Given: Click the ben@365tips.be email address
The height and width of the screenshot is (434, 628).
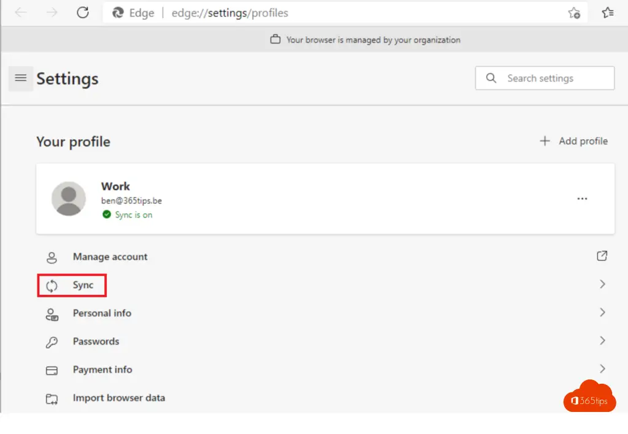Looking at the screenshot, I should tap(131, 200).
